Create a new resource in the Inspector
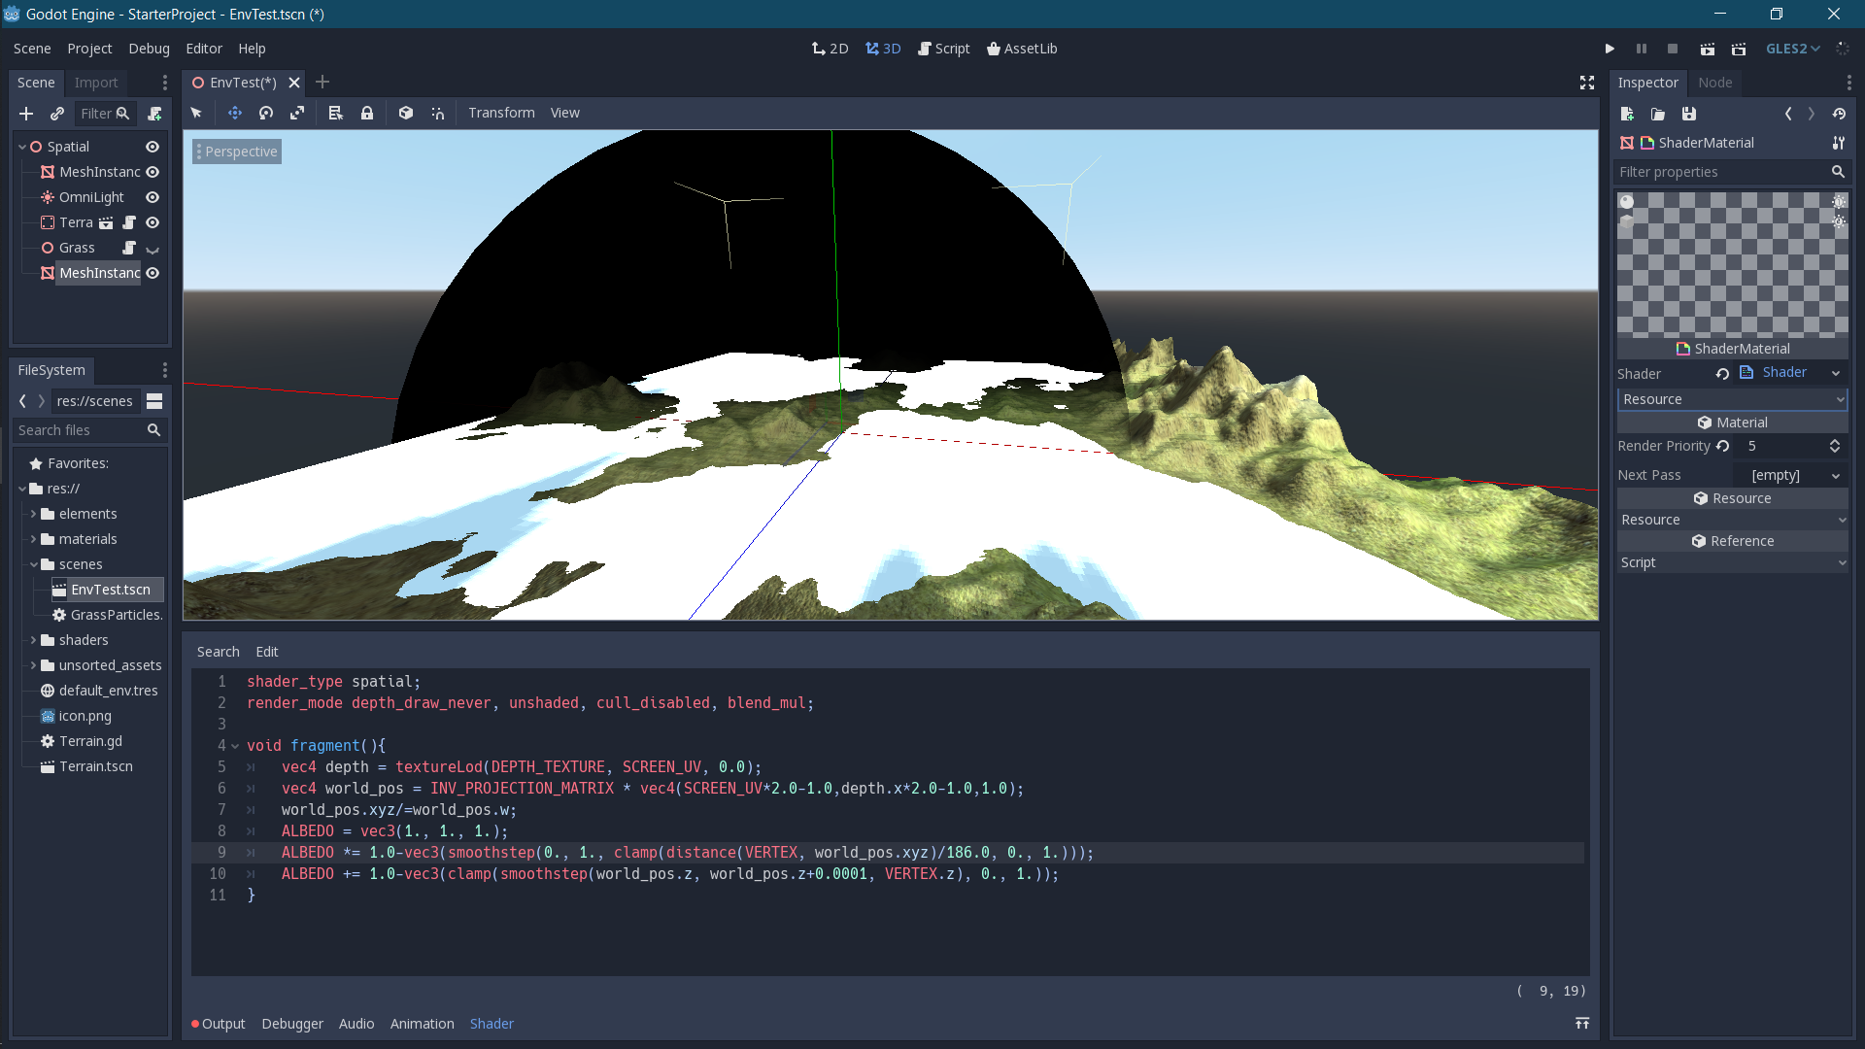 point(1628,114)
